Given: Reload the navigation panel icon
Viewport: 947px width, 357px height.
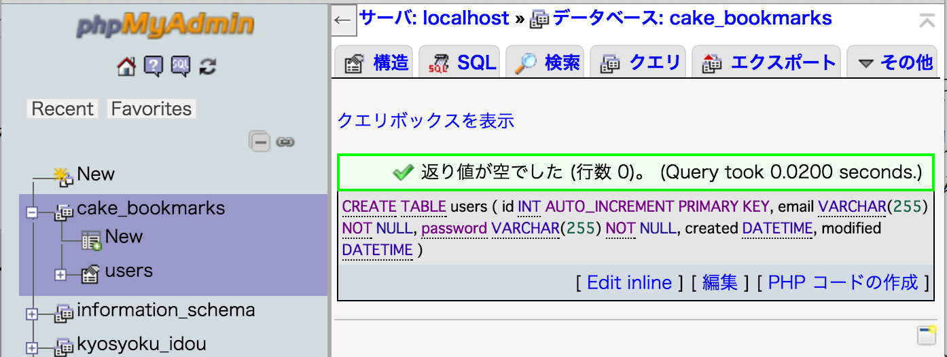Looking at the screenshot, I should point(208,66).
